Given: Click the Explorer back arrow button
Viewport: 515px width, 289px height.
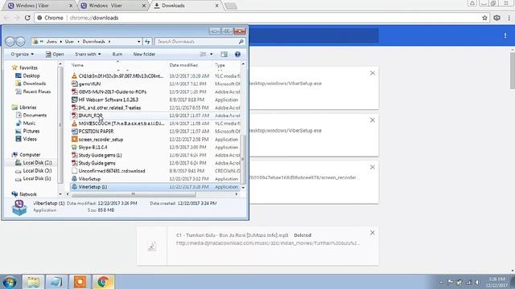Looking at the screenshot, I should pos(10,41).
